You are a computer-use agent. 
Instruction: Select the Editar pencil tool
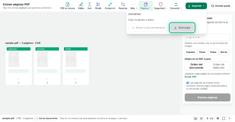[81, 6]
